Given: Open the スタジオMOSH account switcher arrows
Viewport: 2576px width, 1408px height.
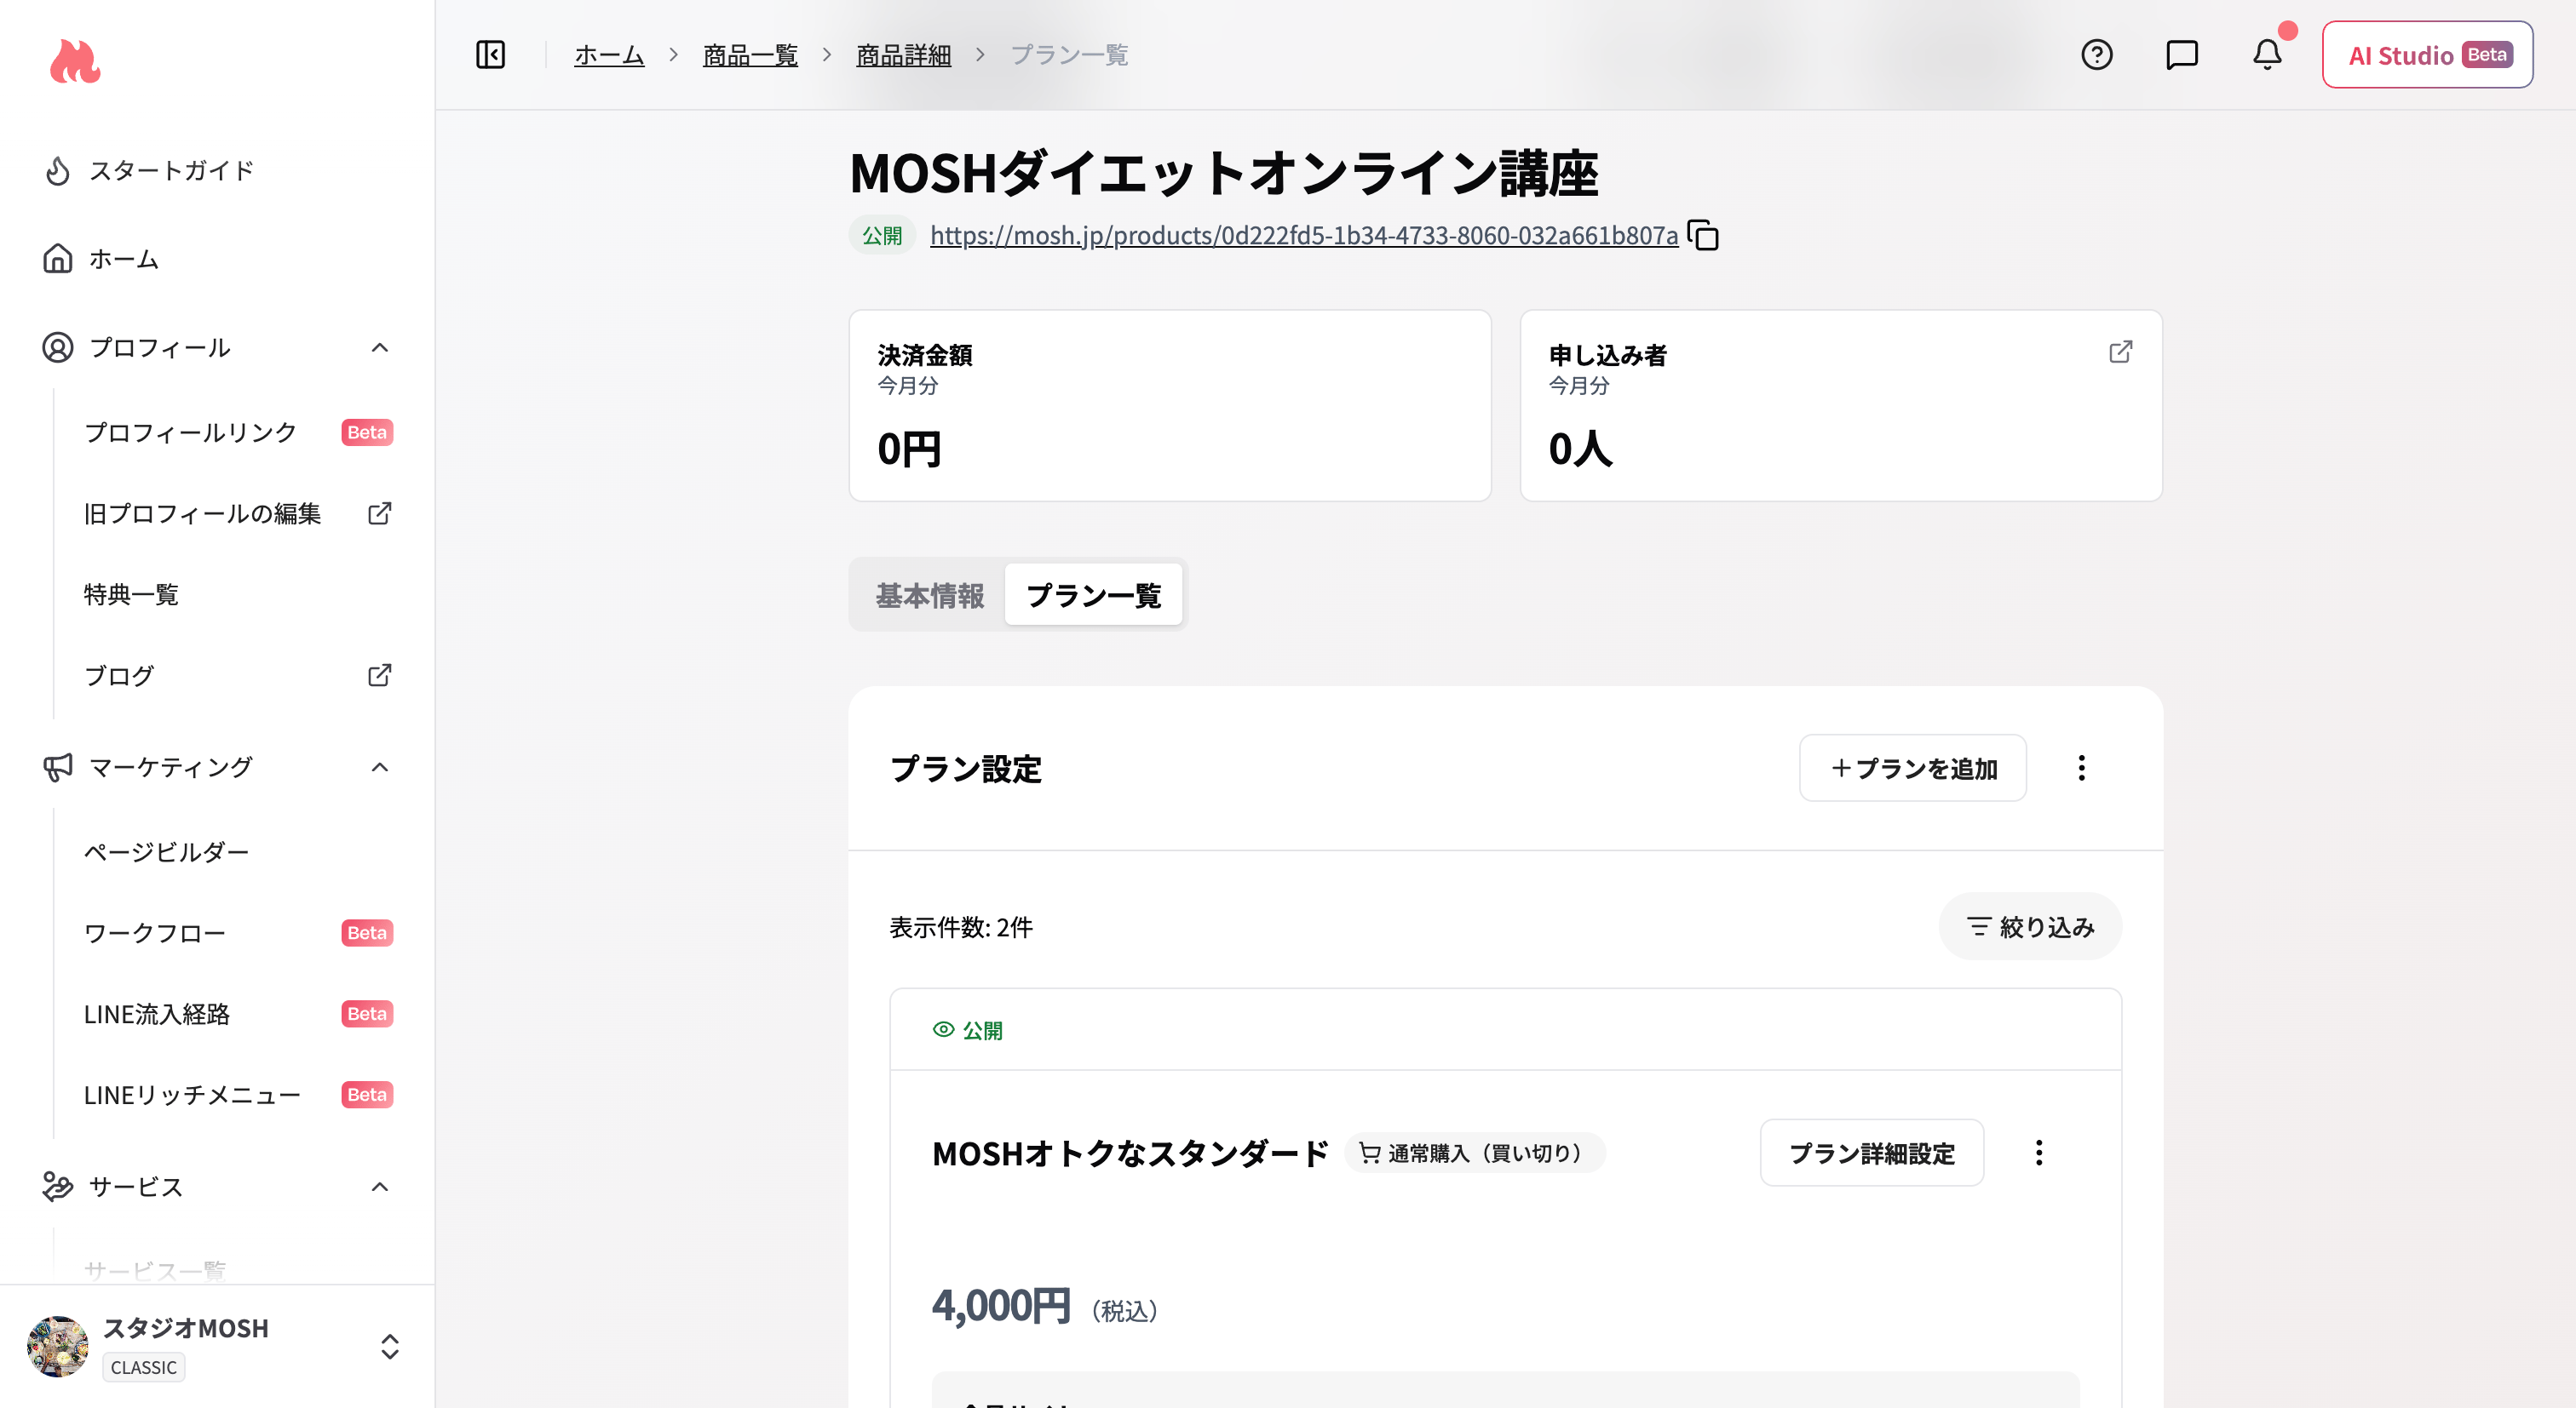Looking at the screenshot, I should (x=390, y=1346).
